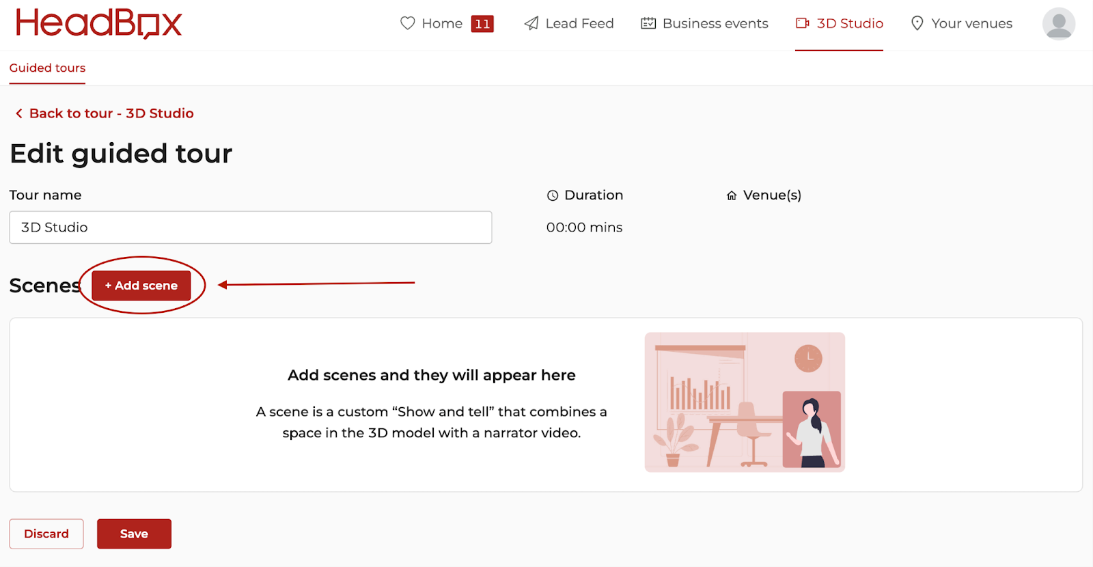Viewport: 1093px width, 567px height.
Task: Switch to the Guided tours tab
Action: click(x=47, y=68)
